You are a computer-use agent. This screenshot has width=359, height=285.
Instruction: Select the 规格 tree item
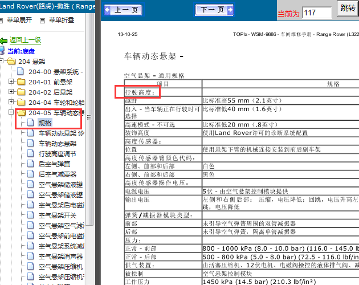click(x=45, y=123)
